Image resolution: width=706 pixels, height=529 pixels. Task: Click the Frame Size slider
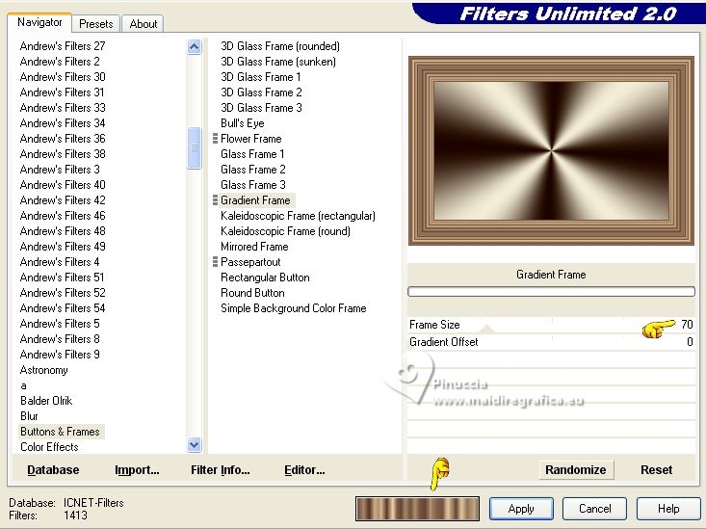[x=551, y=325]
